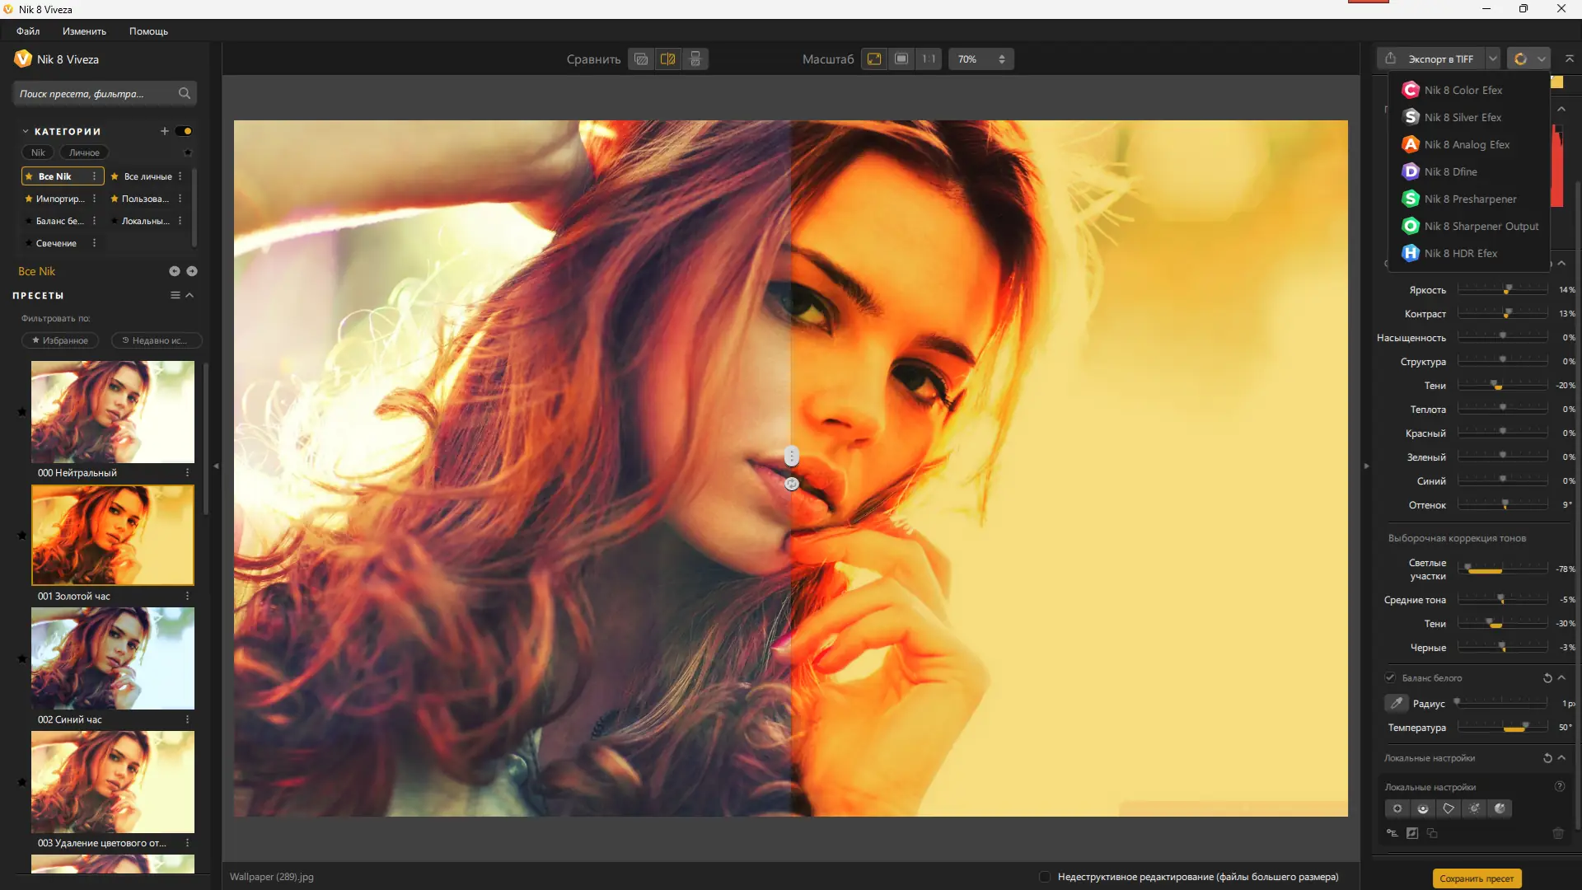
Task: Collapse the Пресеты section
Action: (x=190, y=295)
